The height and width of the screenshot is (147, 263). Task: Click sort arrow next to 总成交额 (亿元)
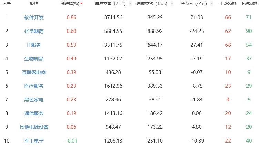click(x=172, y=4)
